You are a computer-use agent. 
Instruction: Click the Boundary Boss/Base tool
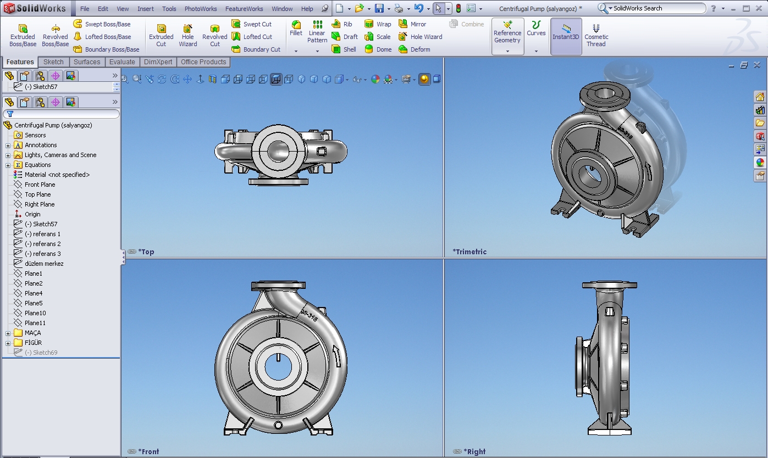(x=106, y=49)
